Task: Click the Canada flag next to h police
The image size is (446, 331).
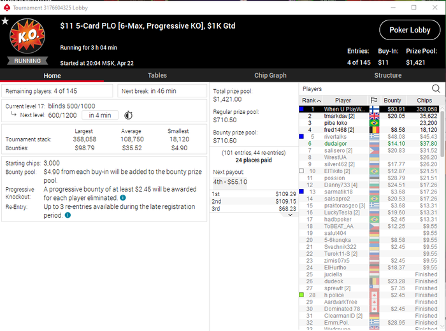Action: click(x=375, y=295)
